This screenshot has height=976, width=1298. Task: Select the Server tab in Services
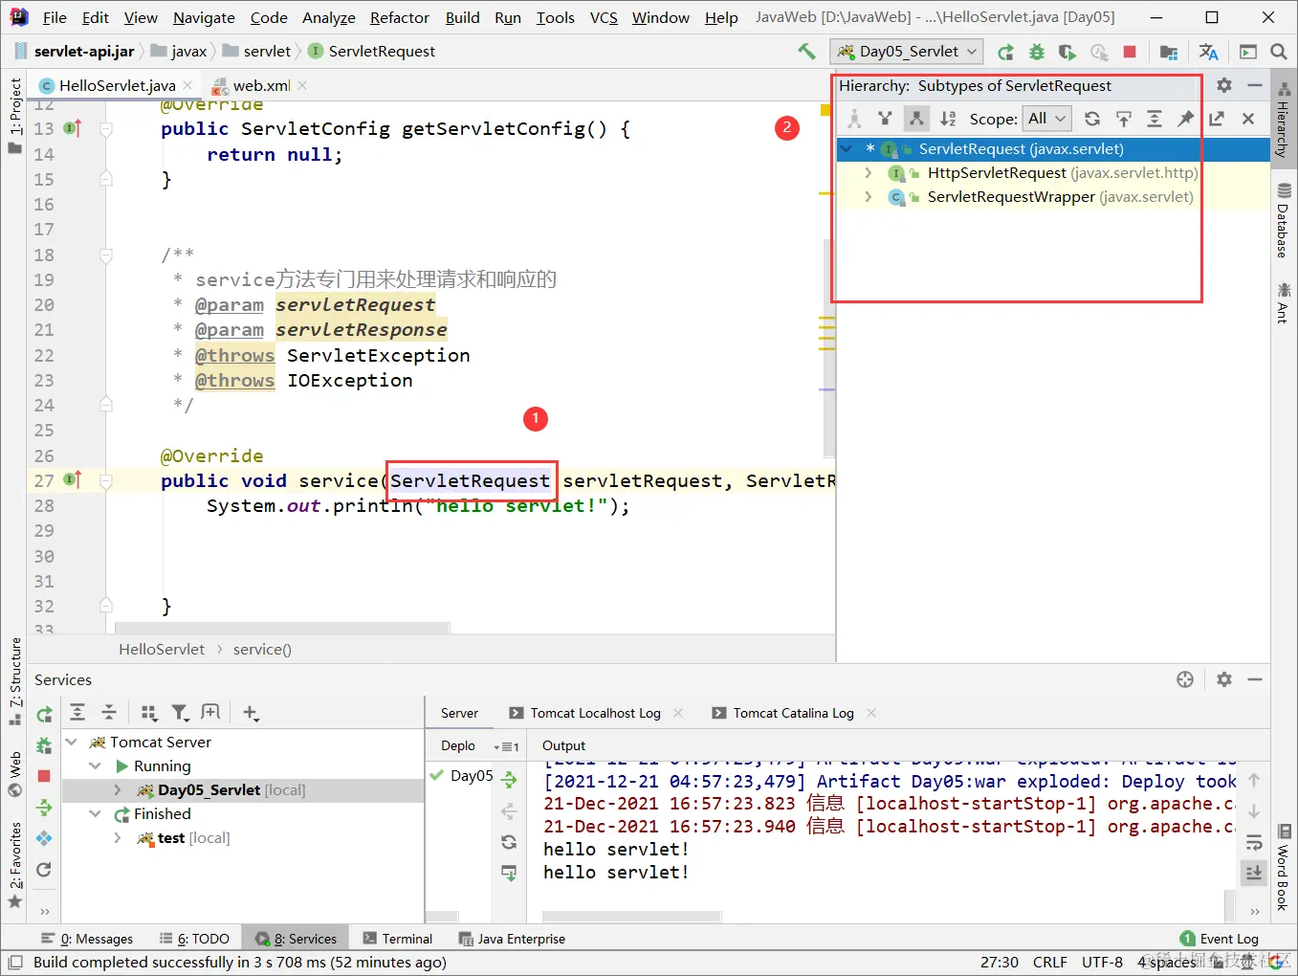(x=459, y=713)
